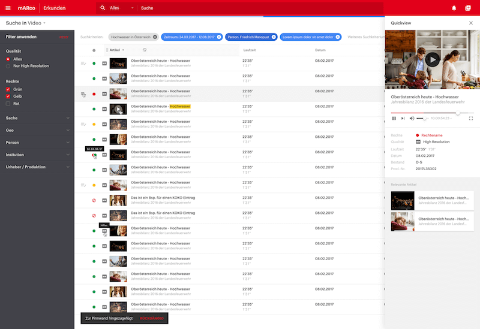The image size is (480, 329).
Task: Open the Suche in Video dropdown
Action: (x=26, y=23)
